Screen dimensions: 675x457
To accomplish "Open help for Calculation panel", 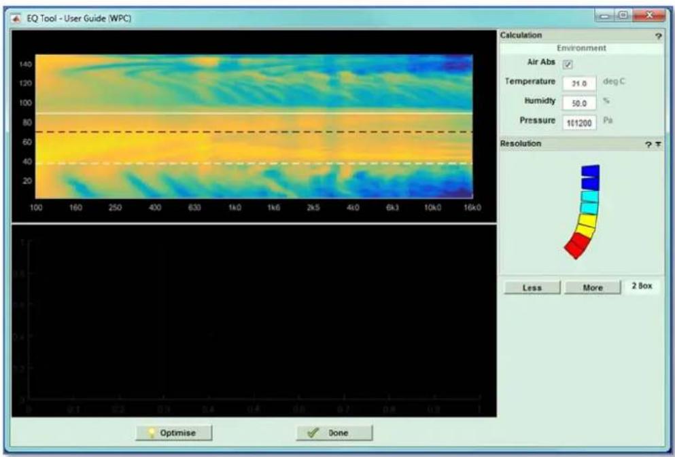I will point(658,36).
